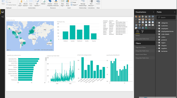This screenshot has height=98, width=177.
Task: Insert an Image from the ribbon
Action: click(73, 2)
